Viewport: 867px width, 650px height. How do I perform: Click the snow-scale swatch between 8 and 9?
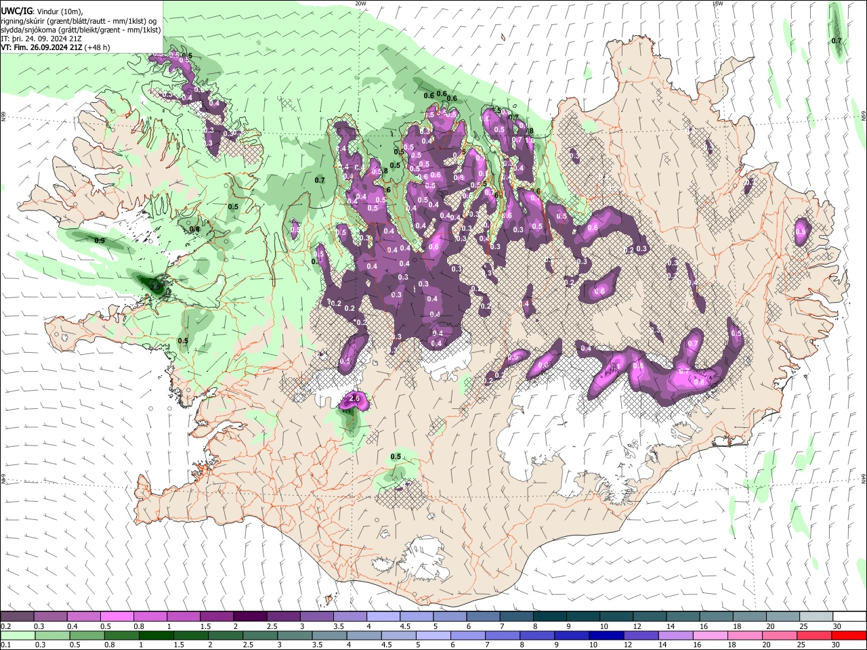[x=550, y=616]
